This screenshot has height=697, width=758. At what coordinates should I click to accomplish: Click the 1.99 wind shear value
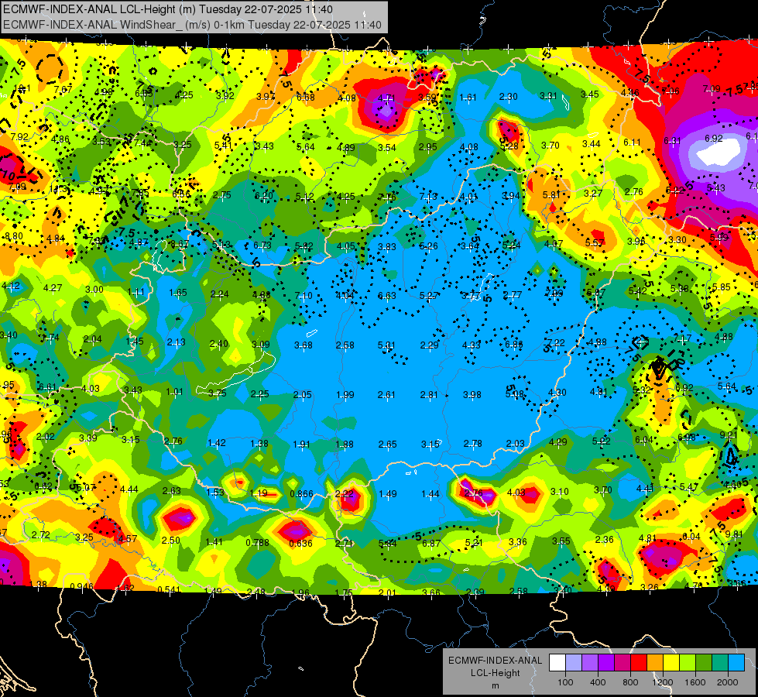pos(345,395)
